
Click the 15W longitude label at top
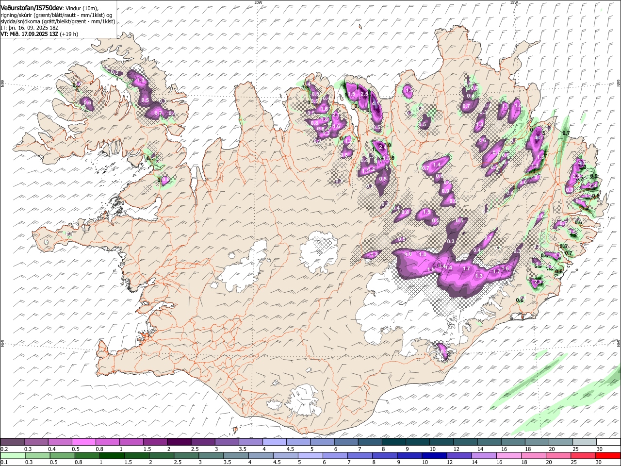[514, 2]
